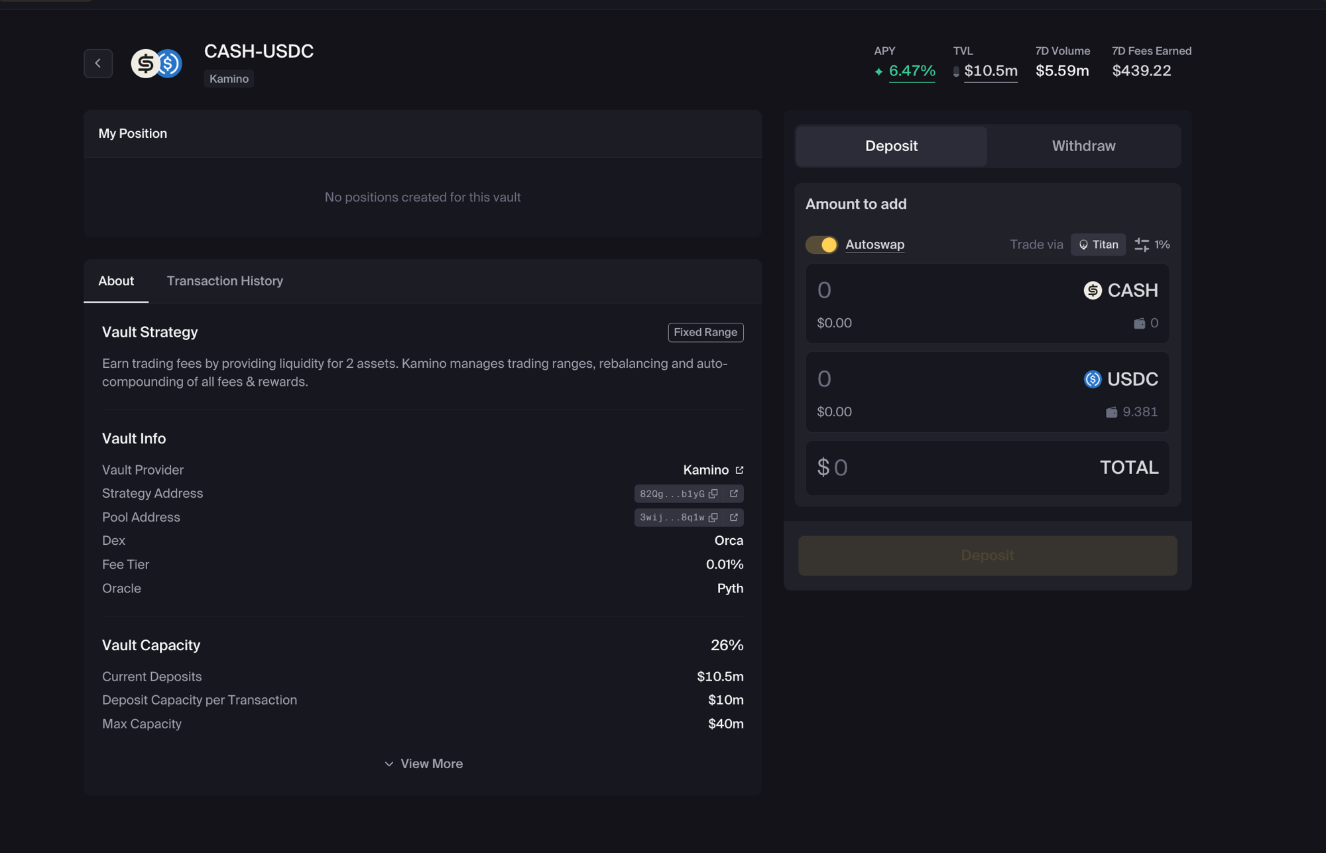Toggle the Autoswap switch off

tap(822, 245)
